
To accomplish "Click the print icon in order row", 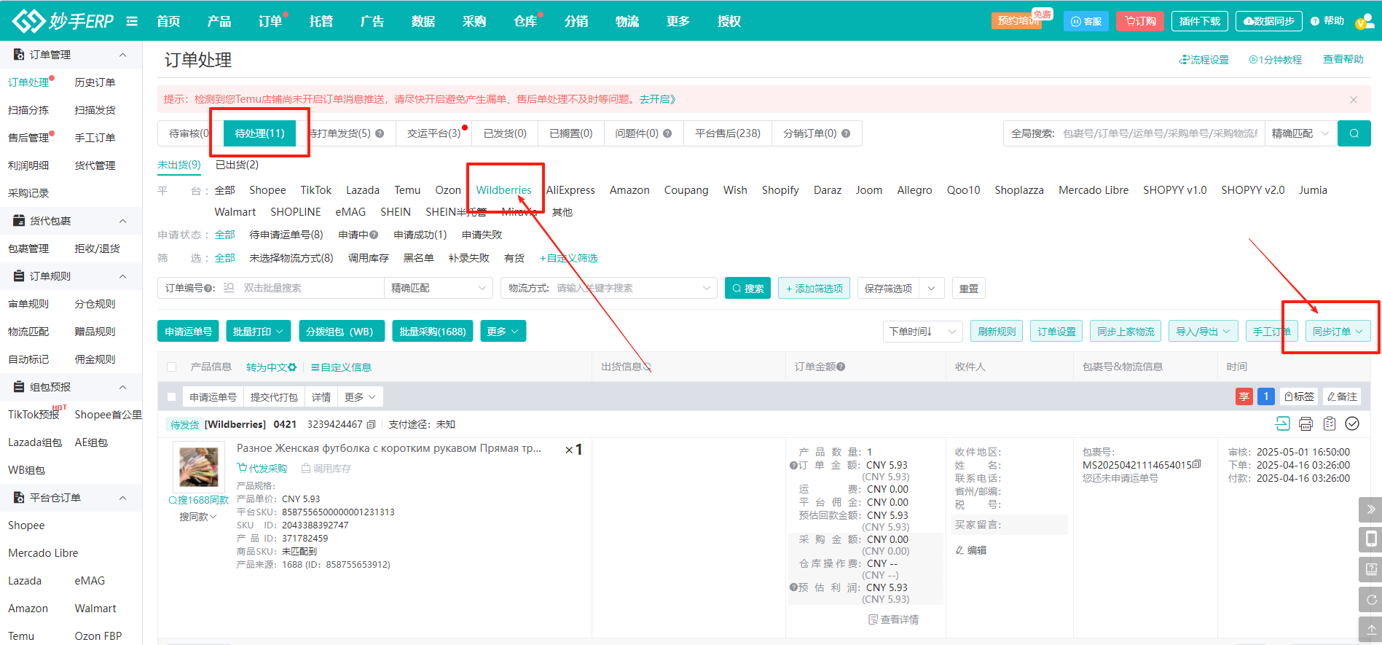I will click(1306, 423).
